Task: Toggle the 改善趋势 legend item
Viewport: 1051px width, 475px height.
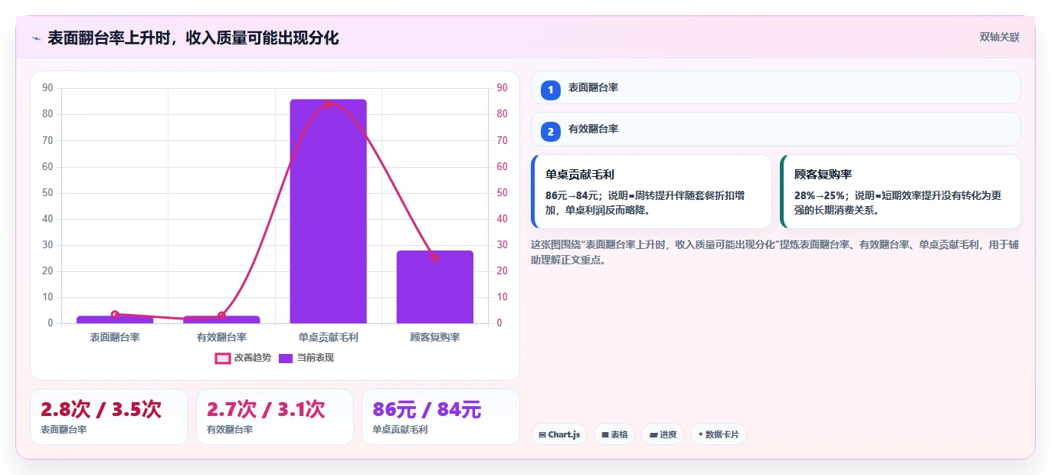Action: [244, 358]
